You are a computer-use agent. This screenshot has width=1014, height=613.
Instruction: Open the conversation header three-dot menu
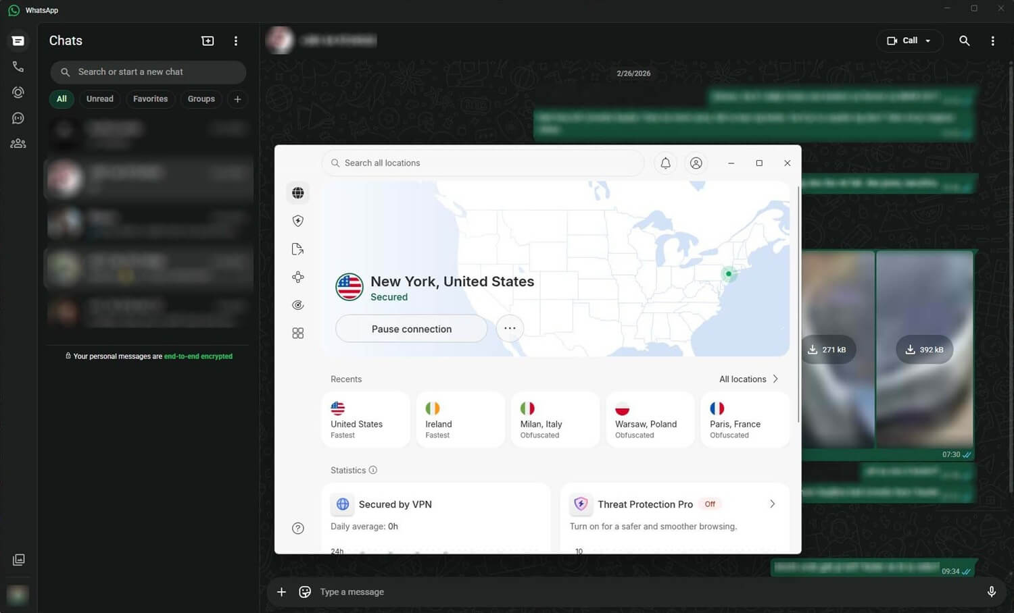pyautogui.click(x=992, y=41)
